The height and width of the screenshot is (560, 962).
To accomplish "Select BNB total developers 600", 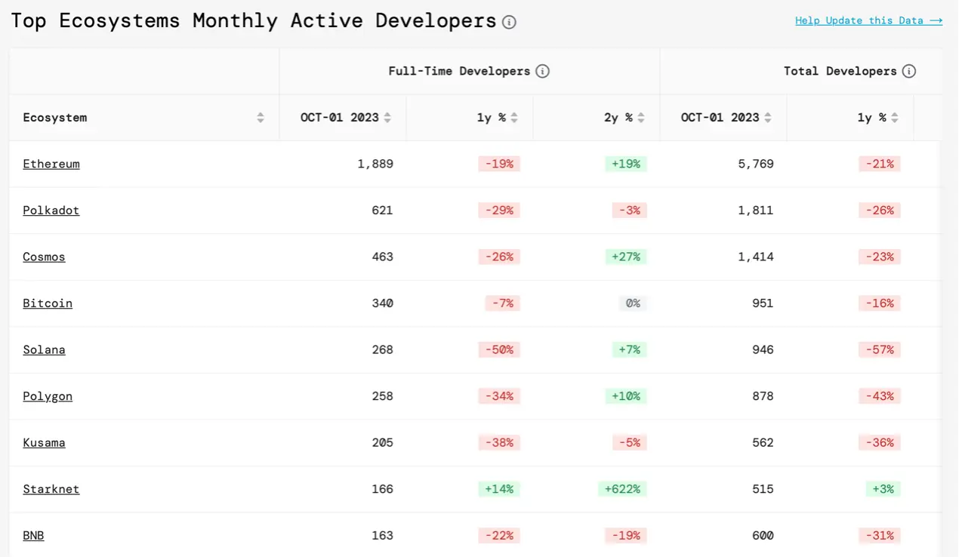I will pyautogui.click(x=763, y=535).
